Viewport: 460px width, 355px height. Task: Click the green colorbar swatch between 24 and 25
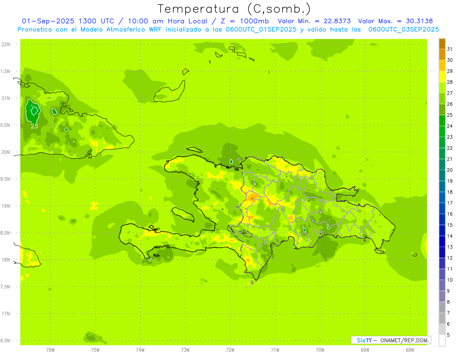(442, 121)
